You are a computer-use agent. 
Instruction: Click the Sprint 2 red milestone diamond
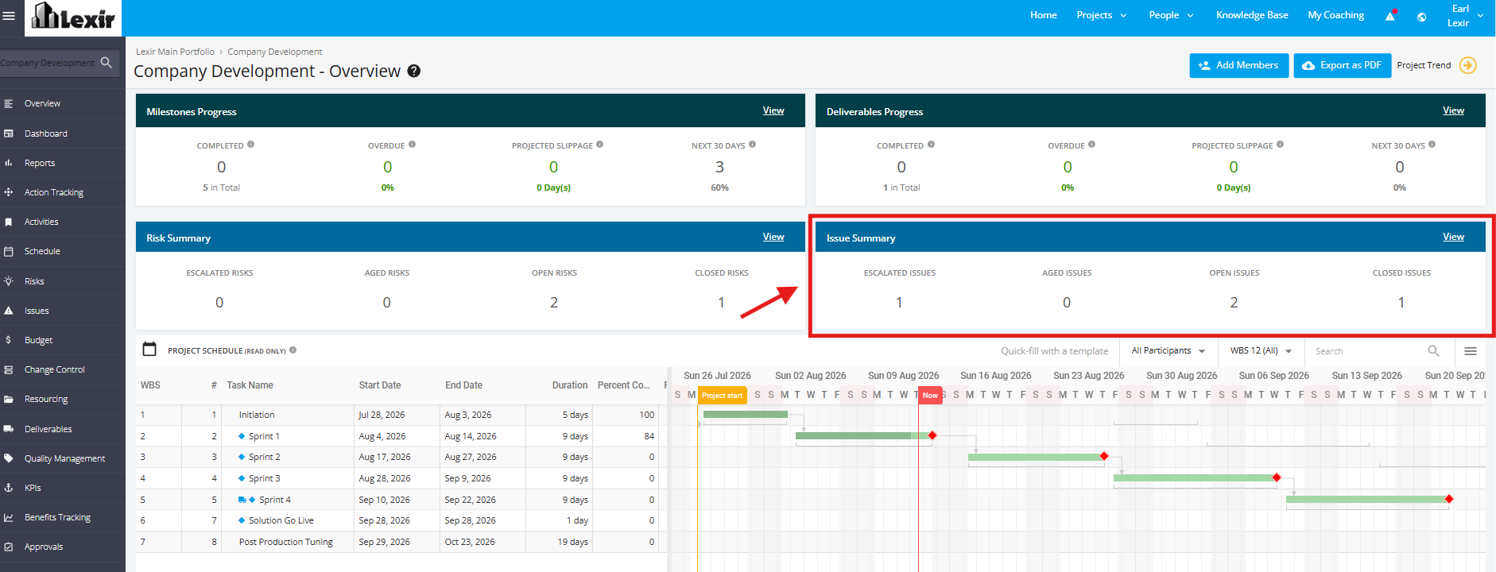click(1103, 456)
